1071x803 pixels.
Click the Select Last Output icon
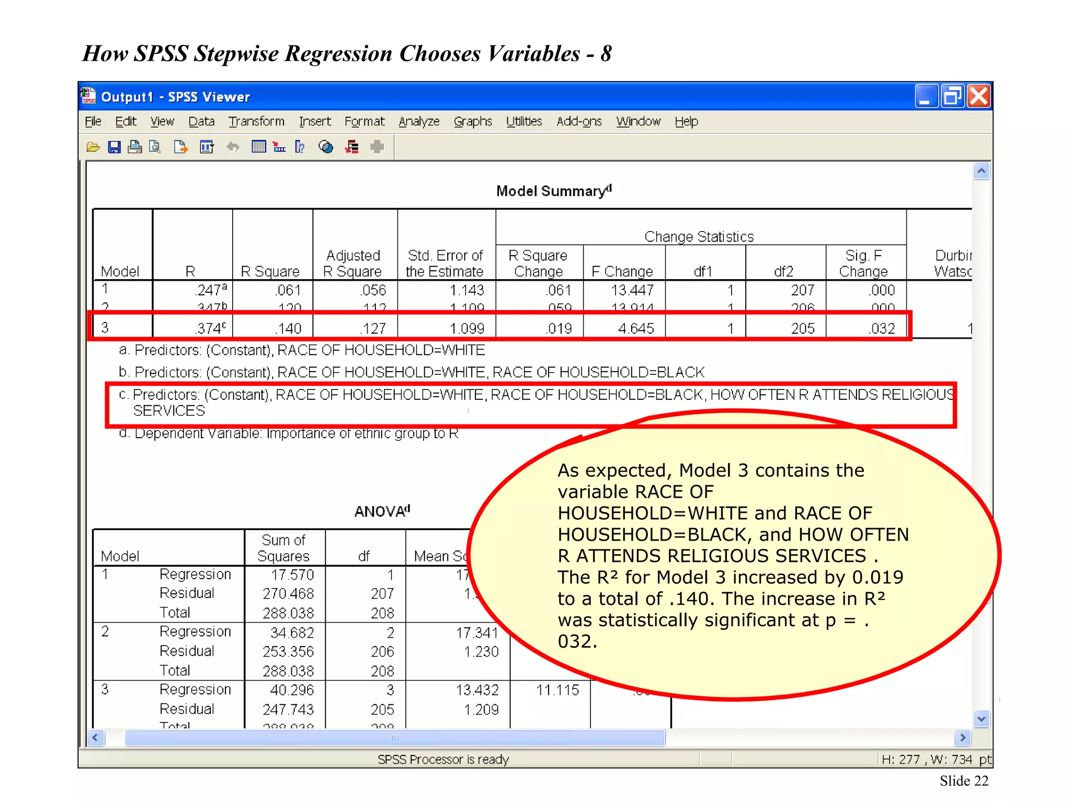coord(352,147)
